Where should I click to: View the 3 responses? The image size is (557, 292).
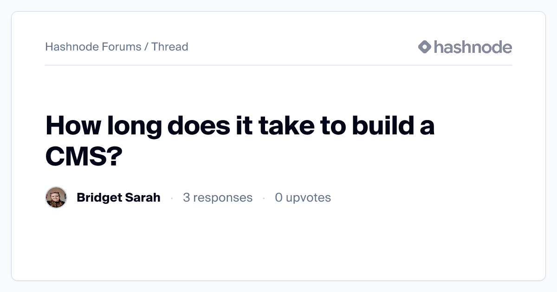(x=218, y=197)
